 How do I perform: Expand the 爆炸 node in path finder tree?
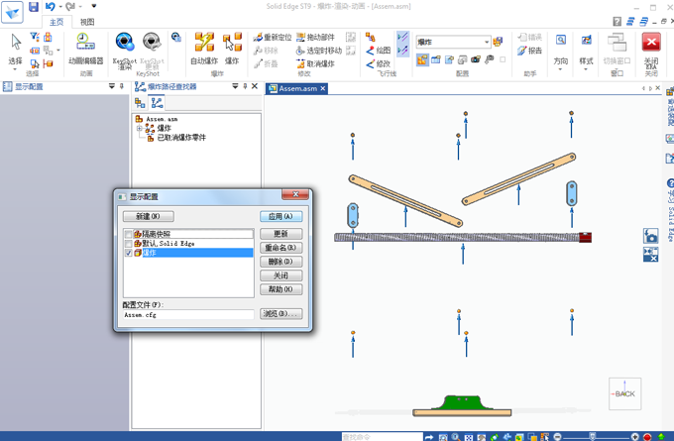pos(140,128)
